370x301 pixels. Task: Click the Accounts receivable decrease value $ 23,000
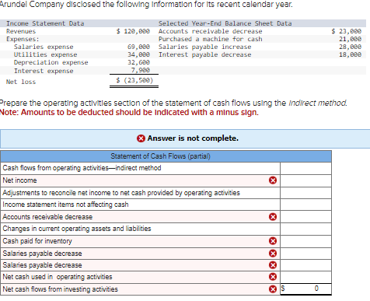tap(347, 31)
